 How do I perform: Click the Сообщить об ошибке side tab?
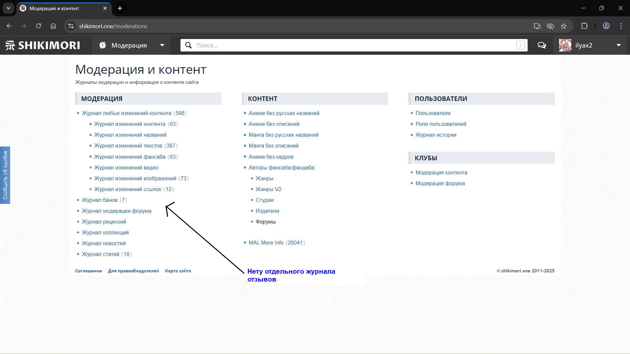(x=5, y=175)
